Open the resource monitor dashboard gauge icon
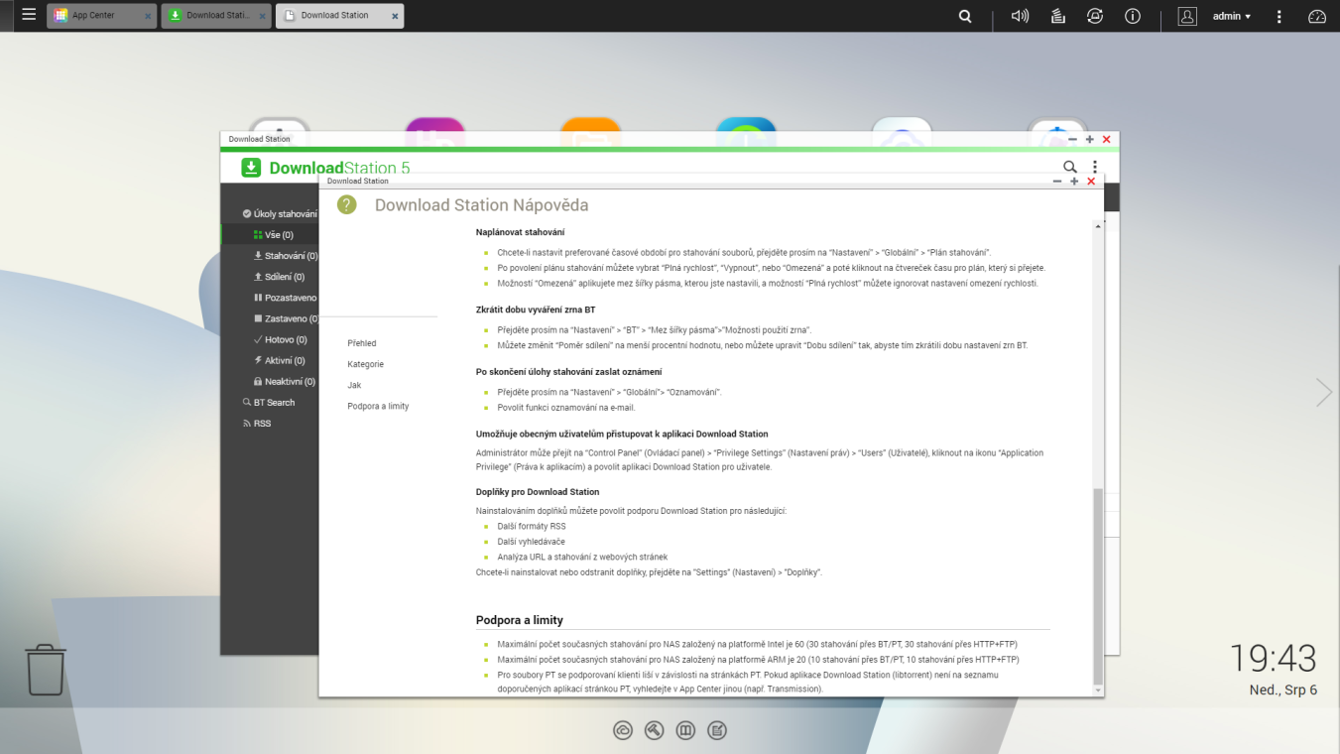Screen dimensions: 1340x754 click(1317, 16)
